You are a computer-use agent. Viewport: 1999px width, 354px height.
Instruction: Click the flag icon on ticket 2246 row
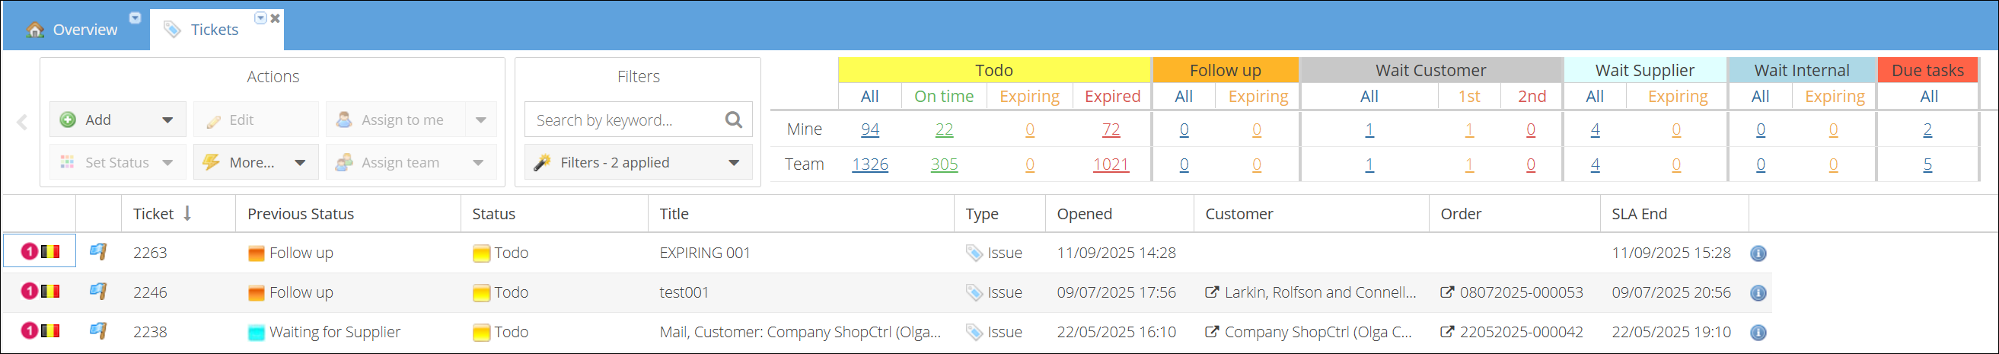[x=97, y=292]
